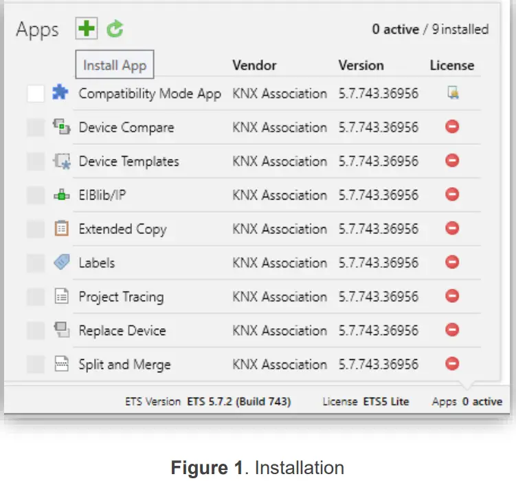
Task: Click the red license icon for Device Compare
Action: [x=452, y=127]
